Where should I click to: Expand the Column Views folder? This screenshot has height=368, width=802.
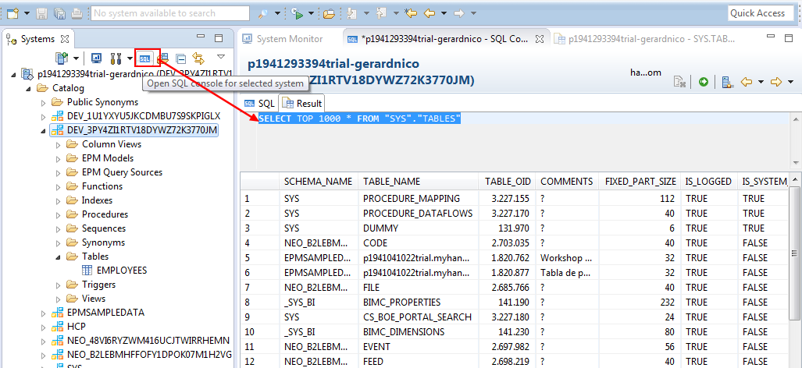[59, 144]
